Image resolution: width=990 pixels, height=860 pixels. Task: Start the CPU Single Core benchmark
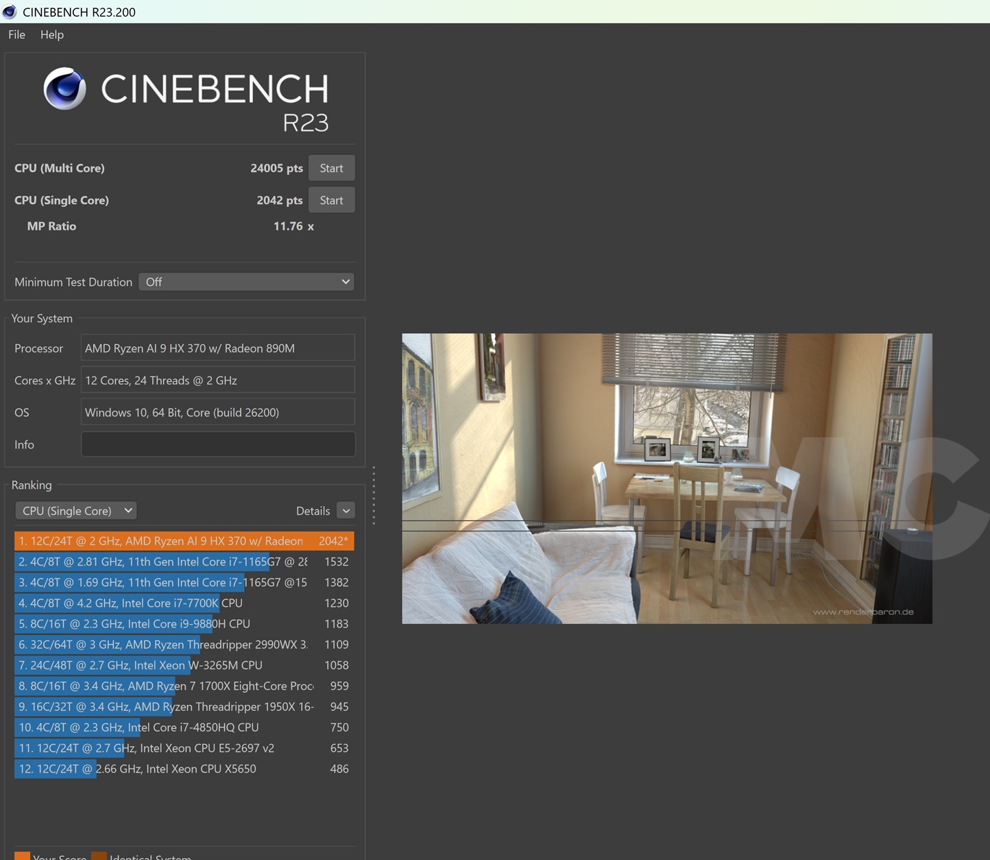coord(331,200)
